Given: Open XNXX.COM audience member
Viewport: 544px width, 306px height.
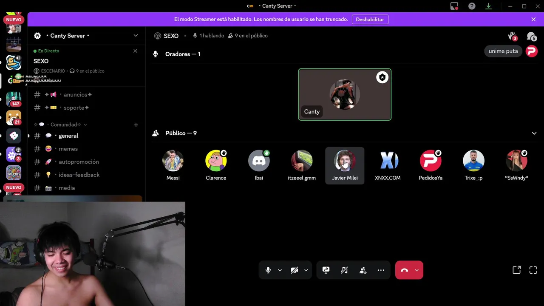Looking at the screenshot, I should coord(388,165).
